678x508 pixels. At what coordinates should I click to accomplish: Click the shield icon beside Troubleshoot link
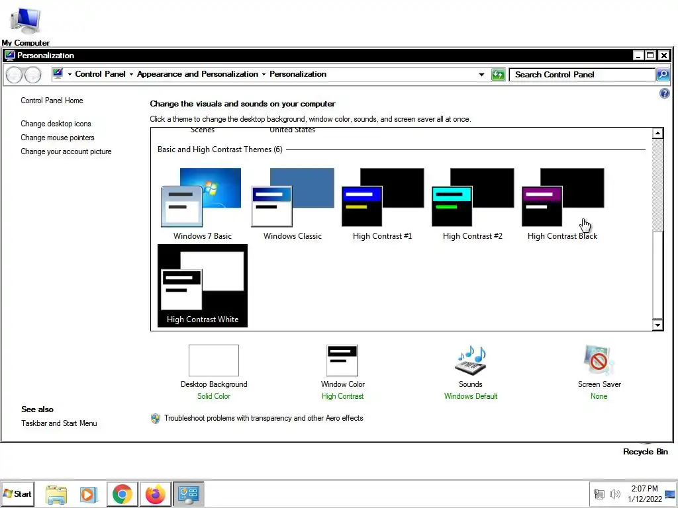(x=155, y=418)
